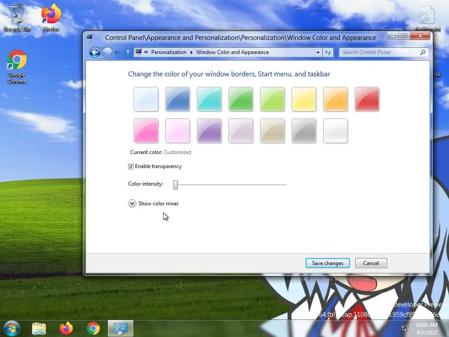Select the Firefox desktop shortcut
This screenshot has width=449, height=337.
click(51, 18)
